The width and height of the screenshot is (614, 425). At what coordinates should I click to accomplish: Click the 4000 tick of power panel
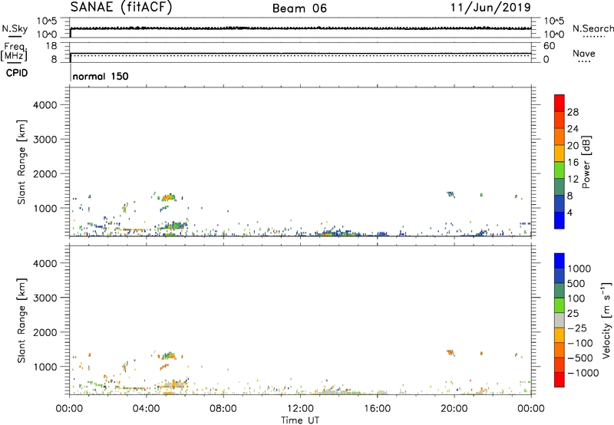[x=45, y=105]
